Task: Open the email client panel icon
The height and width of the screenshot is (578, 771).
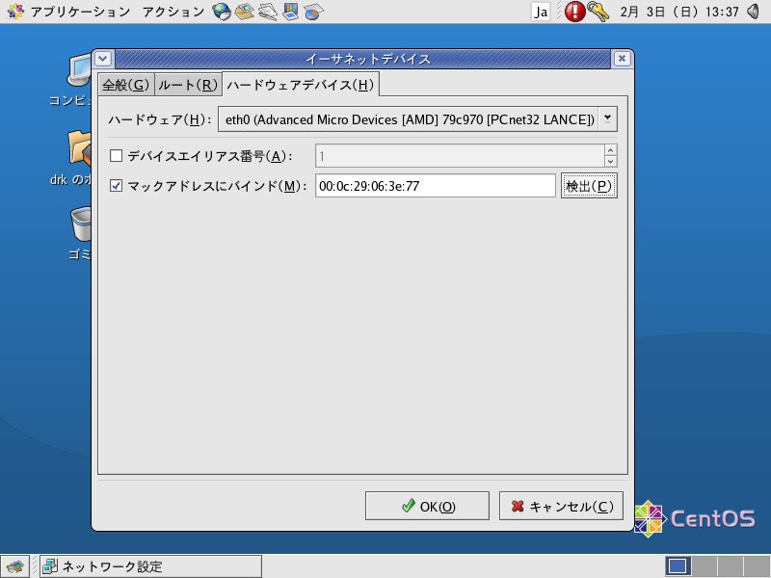Action: 244,12
